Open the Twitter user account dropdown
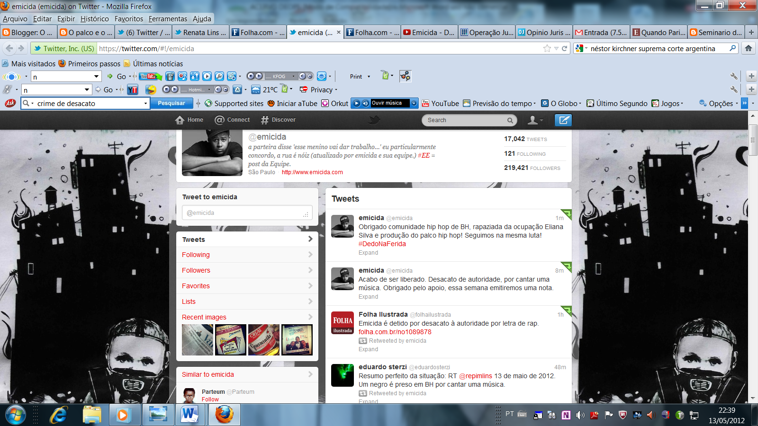Image resolution: width=758 pixels, height=426 pixels. tap(536, 120)
